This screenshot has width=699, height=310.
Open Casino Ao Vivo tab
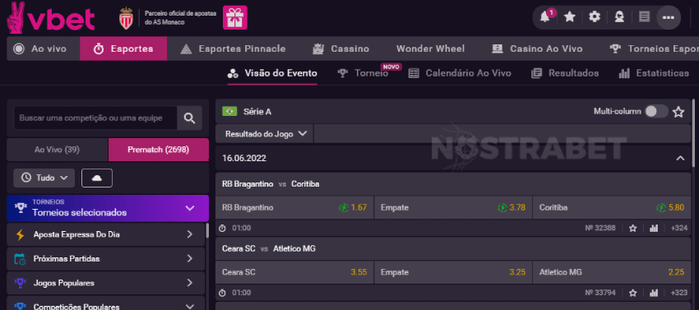click(537, 49)
